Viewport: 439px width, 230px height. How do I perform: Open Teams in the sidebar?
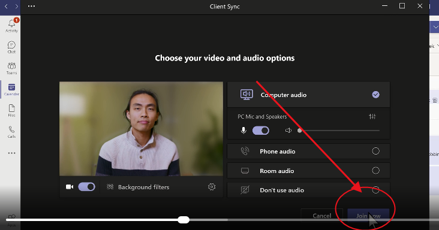11,68
